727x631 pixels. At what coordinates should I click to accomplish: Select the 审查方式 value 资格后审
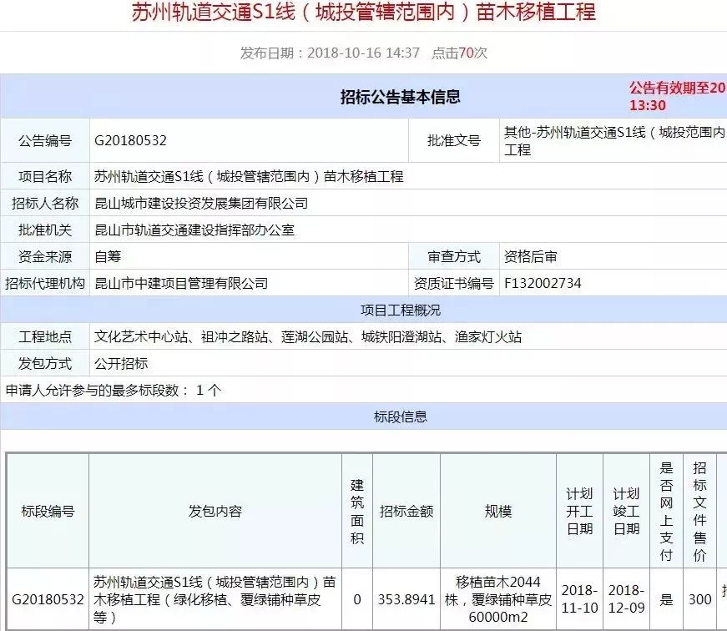pyautogui.click(x=530, y=256)
